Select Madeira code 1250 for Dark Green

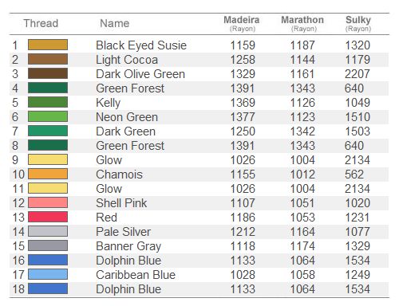243,131
